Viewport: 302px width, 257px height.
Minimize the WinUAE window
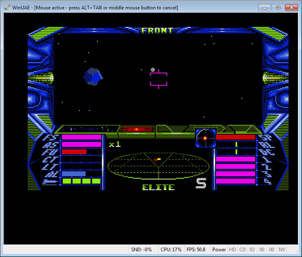click(265, 8)
